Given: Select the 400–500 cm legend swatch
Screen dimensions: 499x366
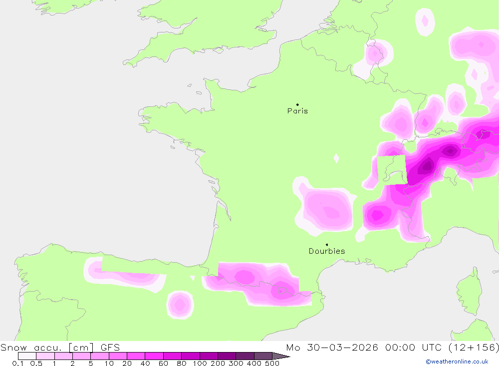Looking at the screenshot, I should [x=263, y=356].
